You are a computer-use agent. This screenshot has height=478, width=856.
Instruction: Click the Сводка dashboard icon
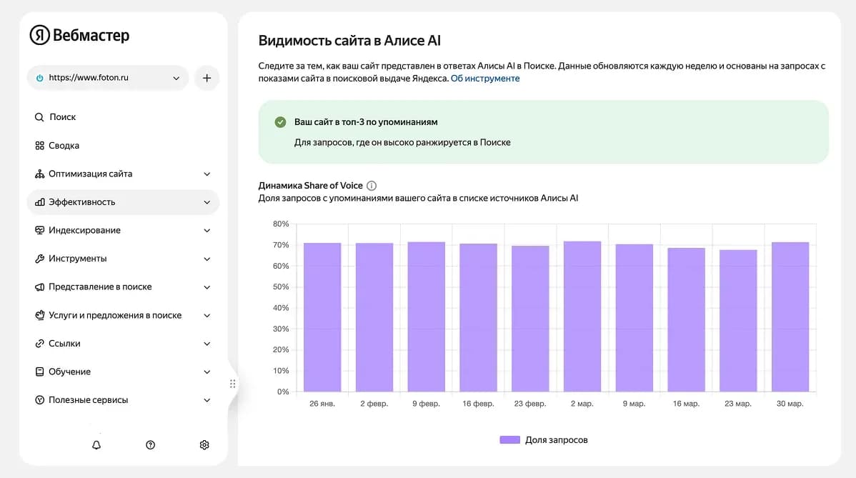click(x=39, y=146)
